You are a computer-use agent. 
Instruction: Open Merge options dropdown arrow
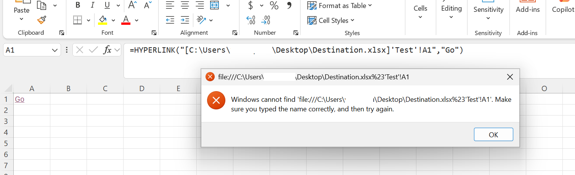click(228, 5)
